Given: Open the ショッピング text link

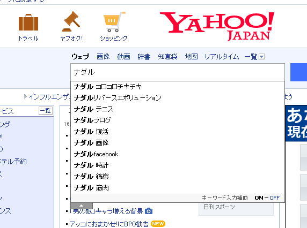Looking at the screenshot, I should point(114,38).
